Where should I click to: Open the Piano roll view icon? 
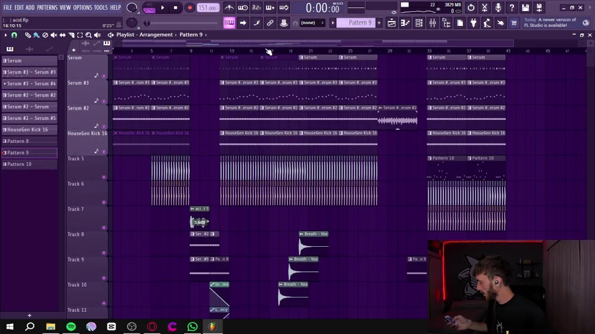coord(405,23)
